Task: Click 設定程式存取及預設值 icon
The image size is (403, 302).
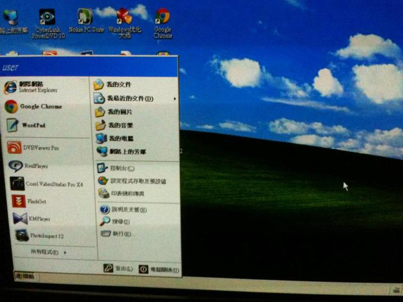Action: (x=103, y=181)
